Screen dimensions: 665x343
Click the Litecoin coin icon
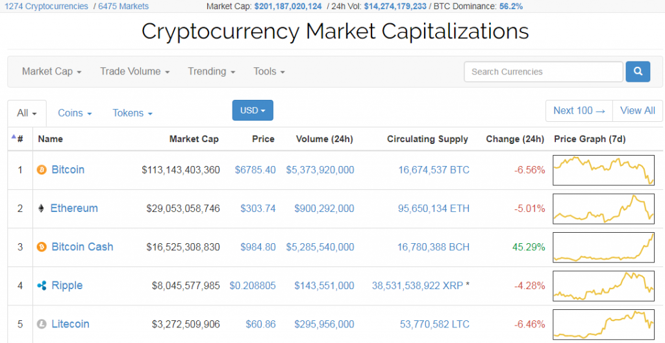pyautogui.click(x=42, y=324)
